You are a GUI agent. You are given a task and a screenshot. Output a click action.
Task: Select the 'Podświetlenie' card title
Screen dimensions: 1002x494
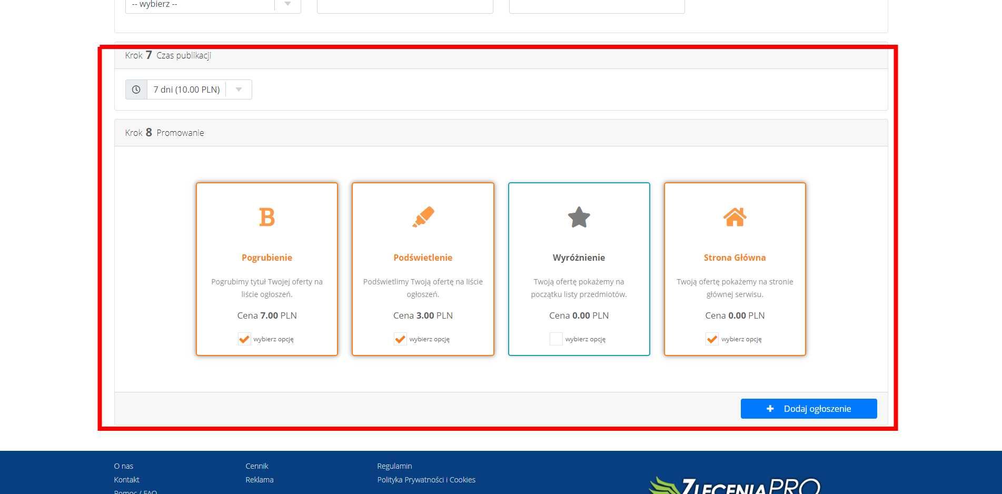423,258
